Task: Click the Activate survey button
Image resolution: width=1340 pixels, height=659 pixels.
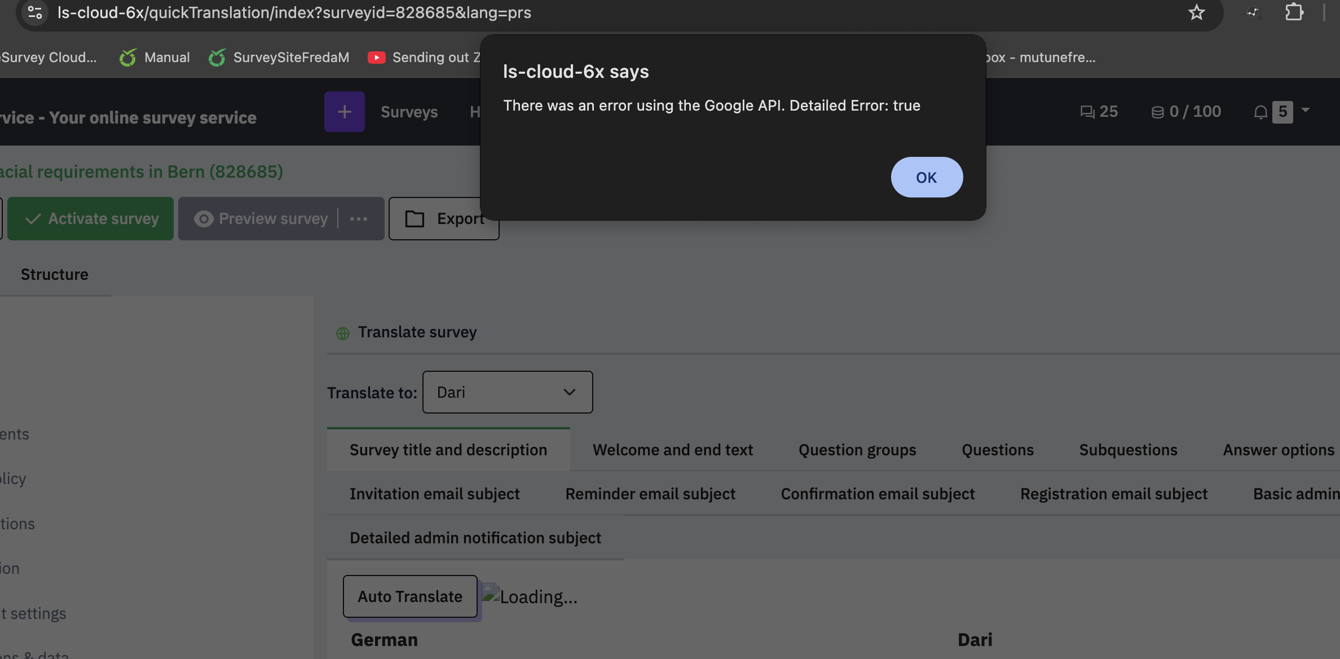Action: (91, 219)
